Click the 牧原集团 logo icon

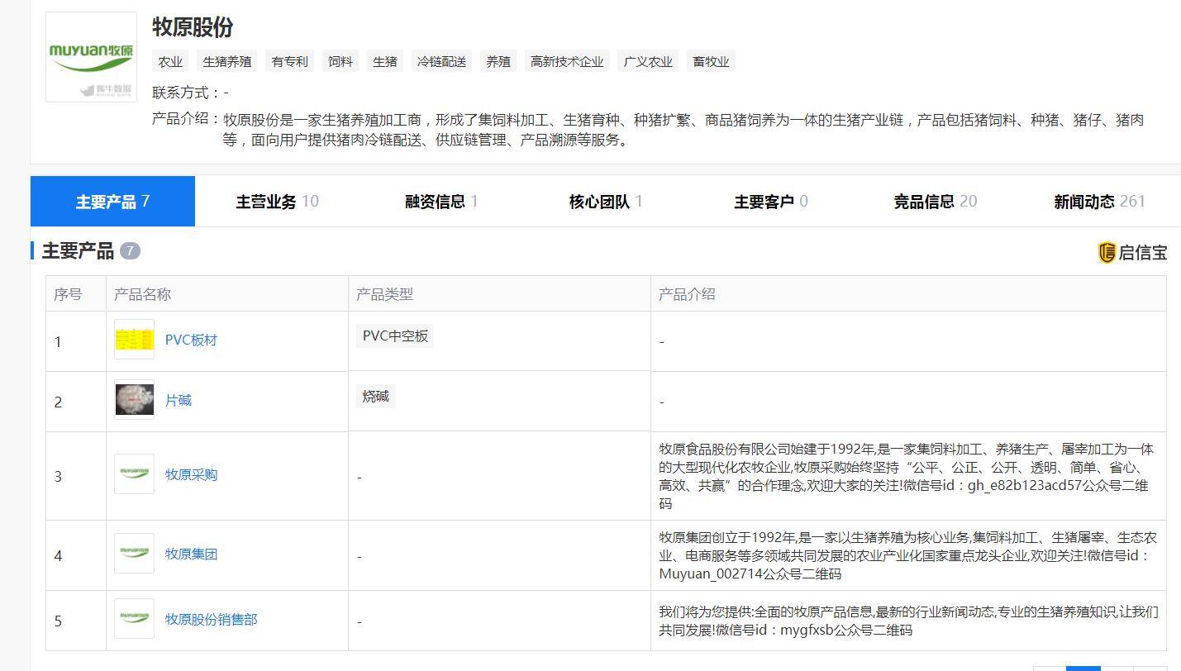pyautogui.click(x=134, y=554)
